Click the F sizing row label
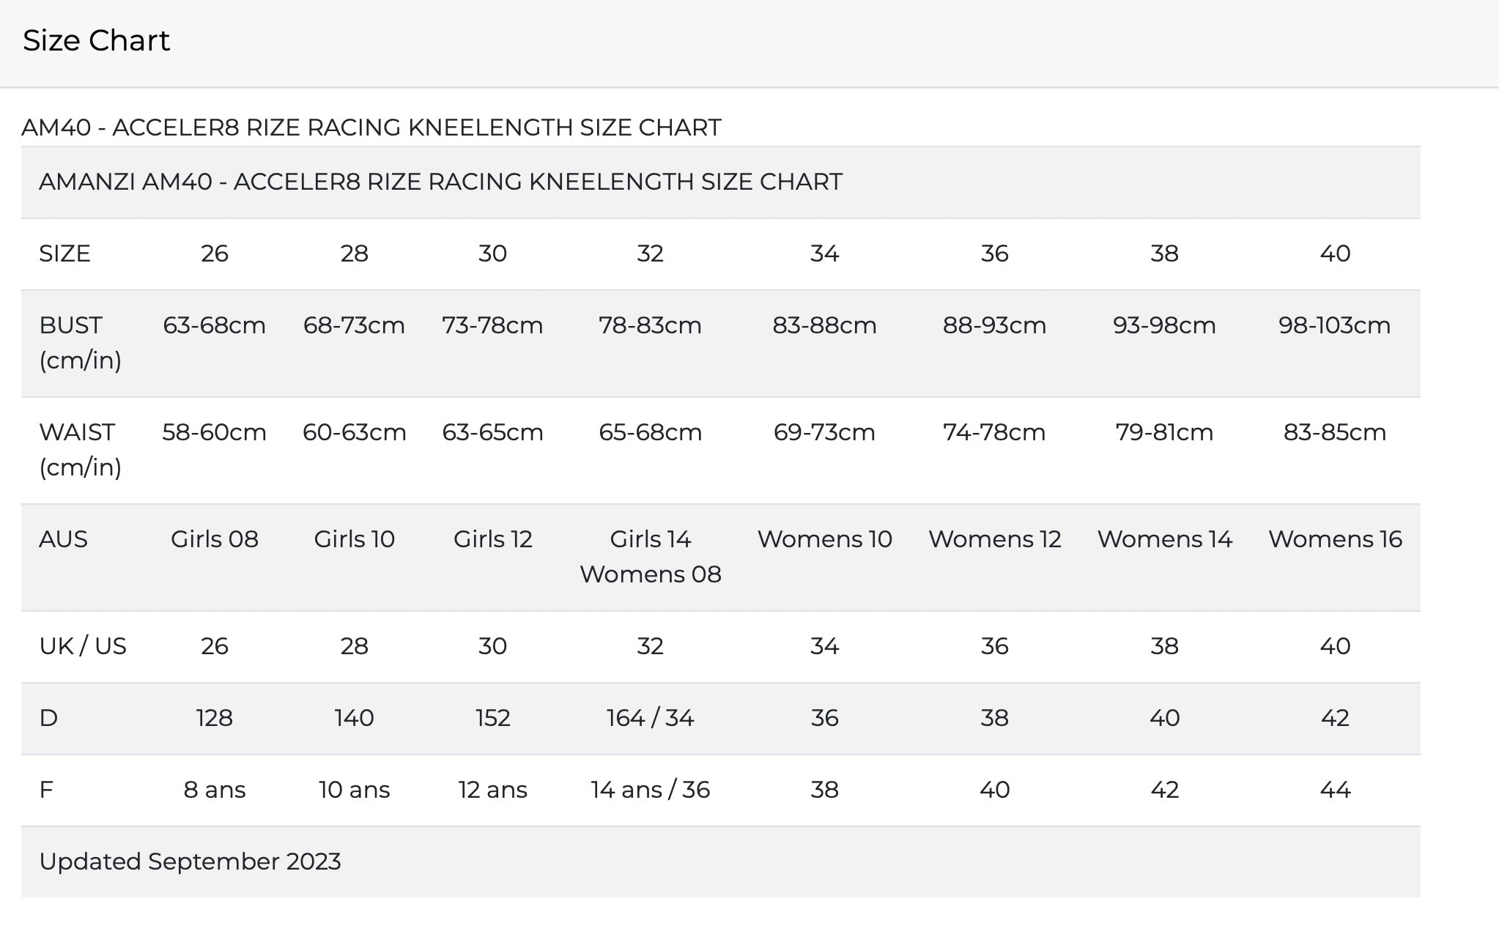 pos(45,790)
